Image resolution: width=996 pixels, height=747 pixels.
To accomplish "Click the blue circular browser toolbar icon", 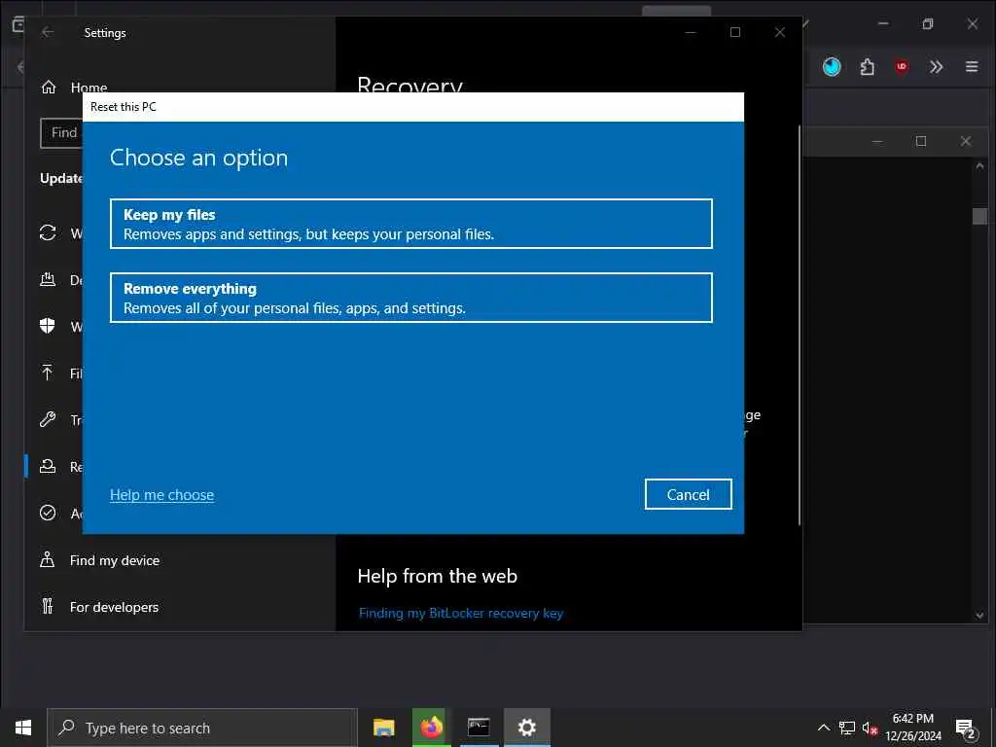I will coord(832,67).
